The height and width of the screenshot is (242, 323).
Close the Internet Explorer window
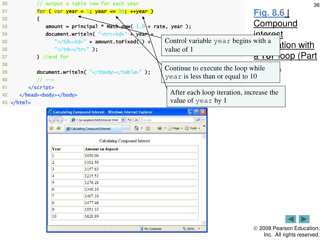[203, 112]
